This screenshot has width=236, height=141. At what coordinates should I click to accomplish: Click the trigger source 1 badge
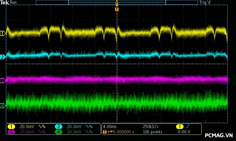[x=180, y=126]
